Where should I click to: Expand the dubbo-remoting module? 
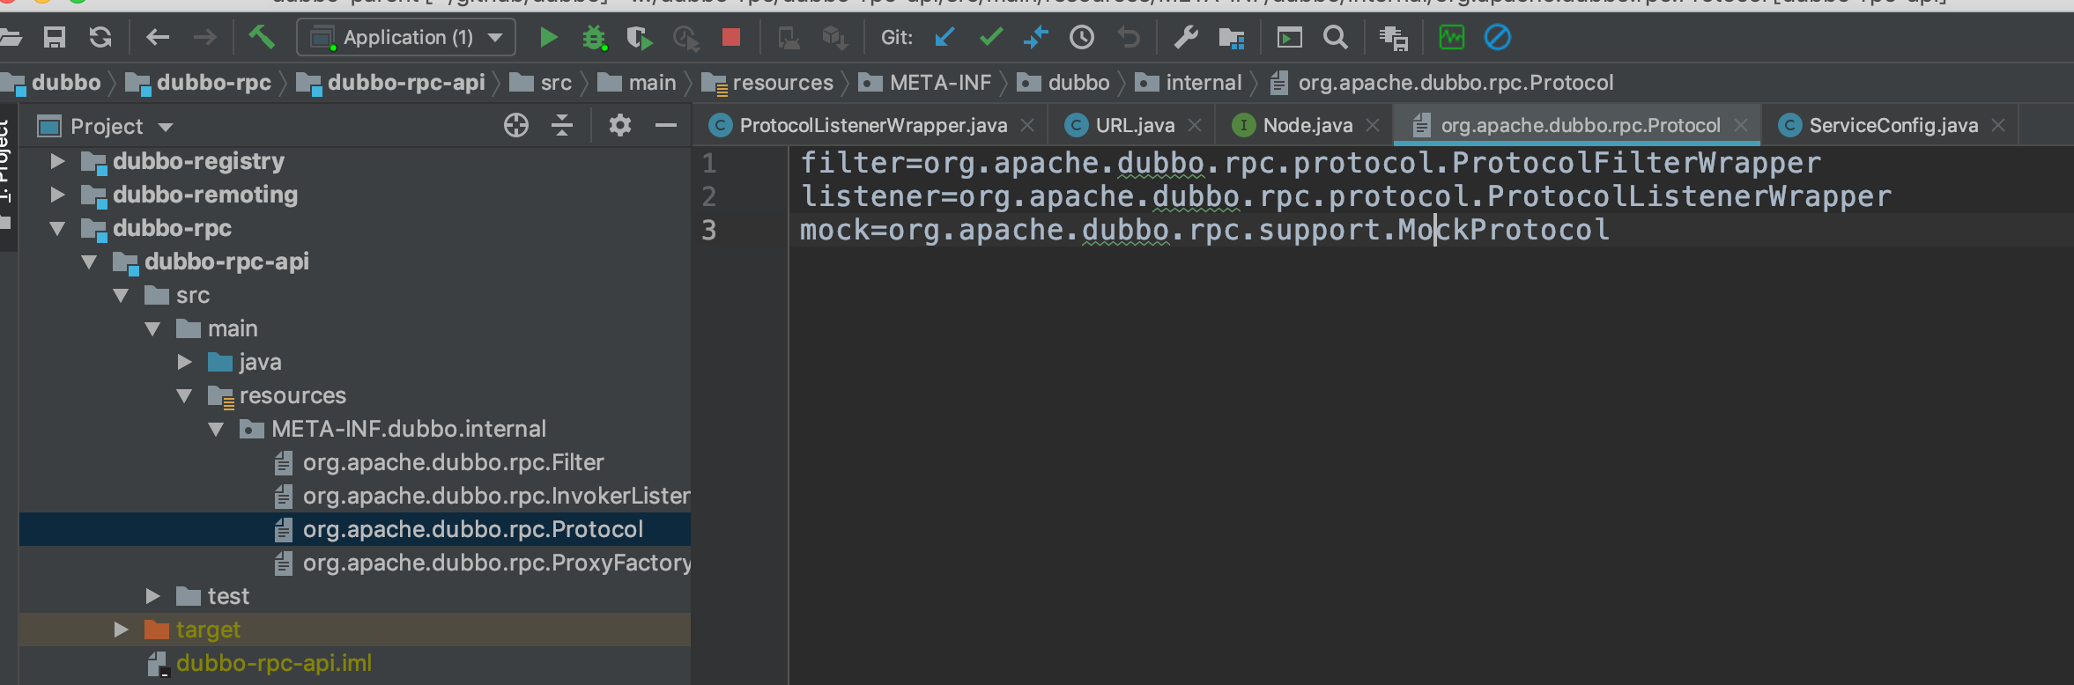pyautogui.click(x=57, y=195)
